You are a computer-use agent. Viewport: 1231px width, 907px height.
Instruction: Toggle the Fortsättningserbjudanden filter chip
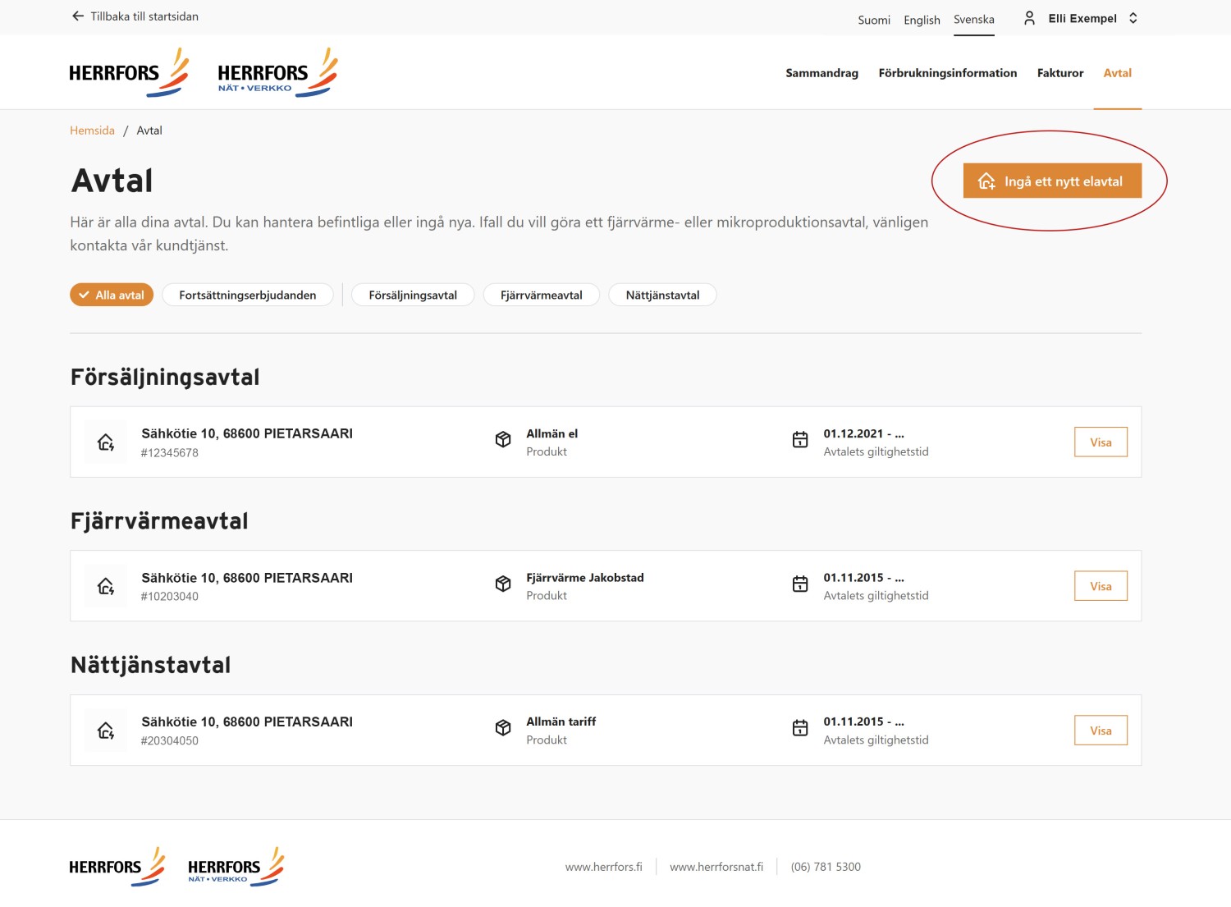pyautogui.click(x=248, y=295)
